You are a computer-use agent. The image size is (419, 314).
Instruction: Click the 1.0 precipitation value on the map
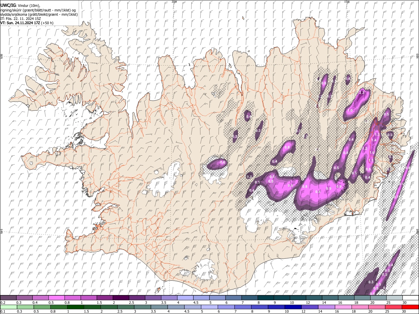(350, 111)
